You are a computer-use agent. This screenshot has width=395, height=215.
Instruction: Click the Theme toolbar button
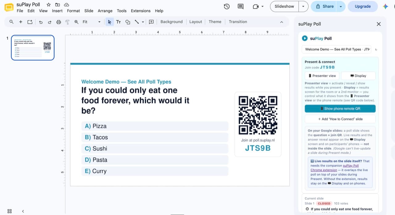(x=215, y=22)
